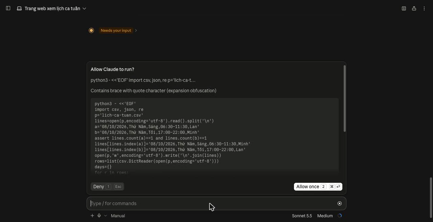Click the spinning progress indicator icon

(340, 216)
